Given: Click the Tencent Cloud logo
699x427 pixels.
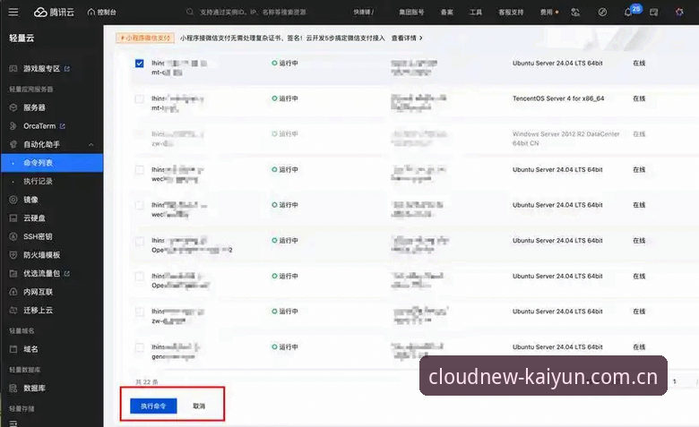Looking at the screenshot, I should tap(54, 12).
